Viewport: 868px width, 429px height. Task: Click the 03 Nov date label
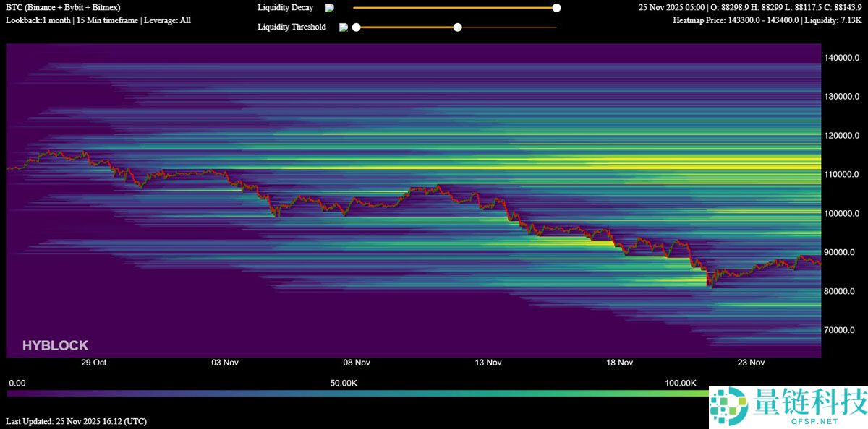225,363
